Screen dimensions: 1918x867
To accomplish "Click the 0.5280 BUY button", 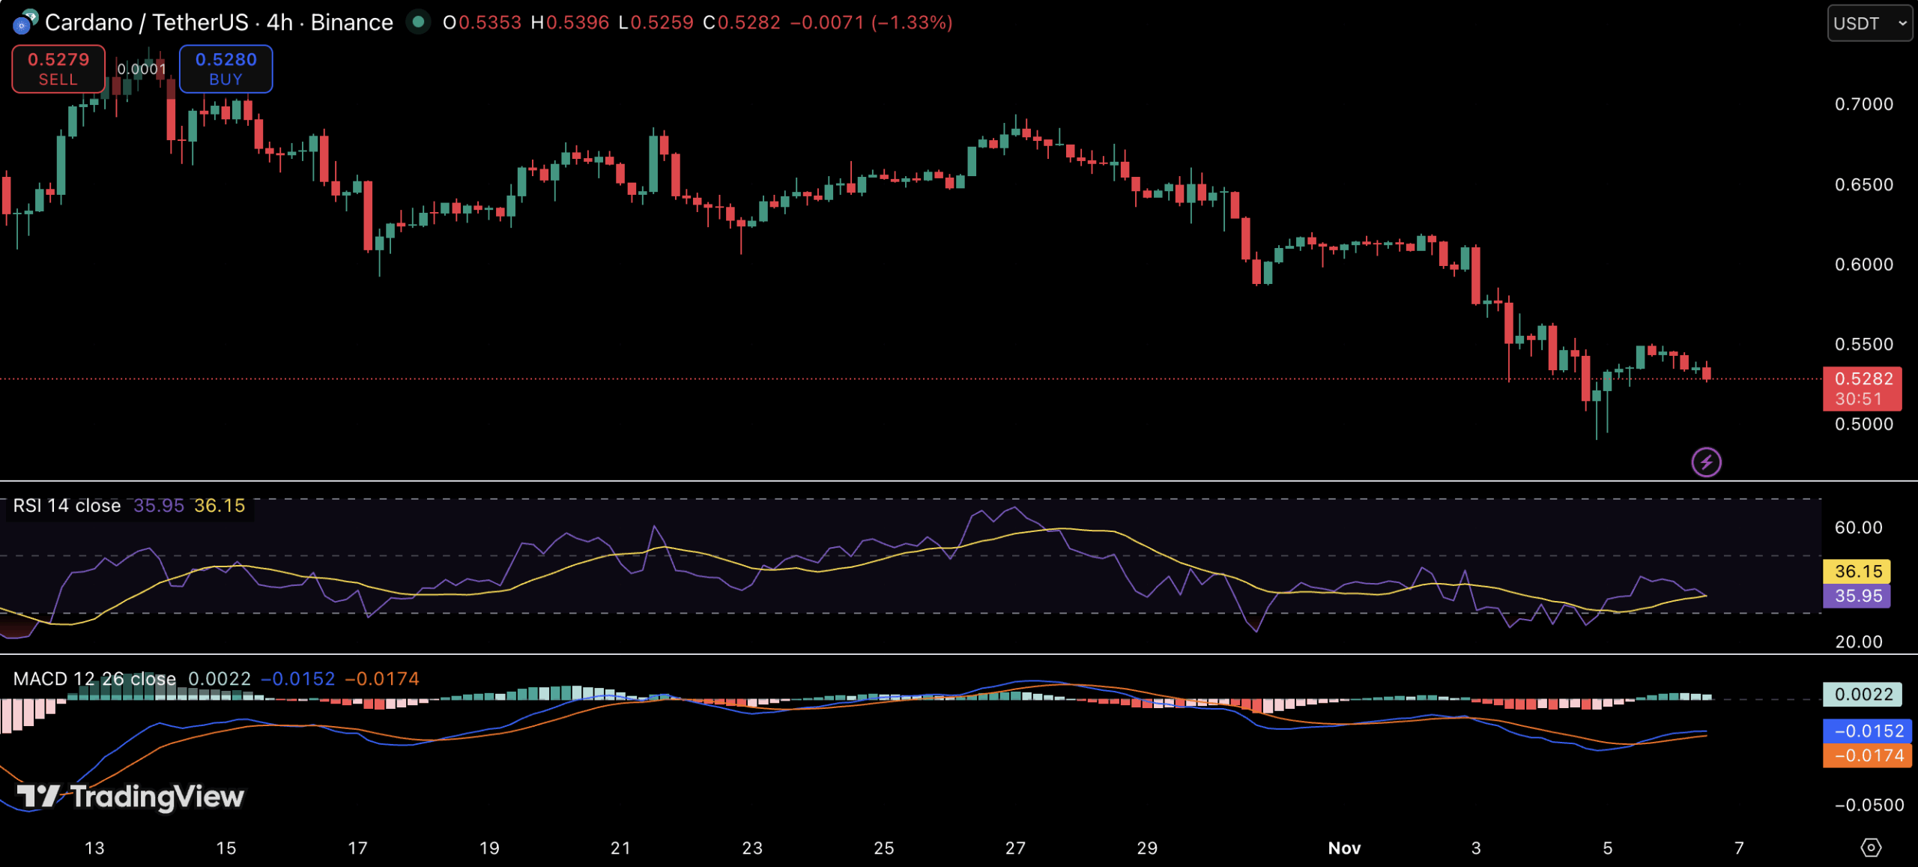I will tap(226, 69).
